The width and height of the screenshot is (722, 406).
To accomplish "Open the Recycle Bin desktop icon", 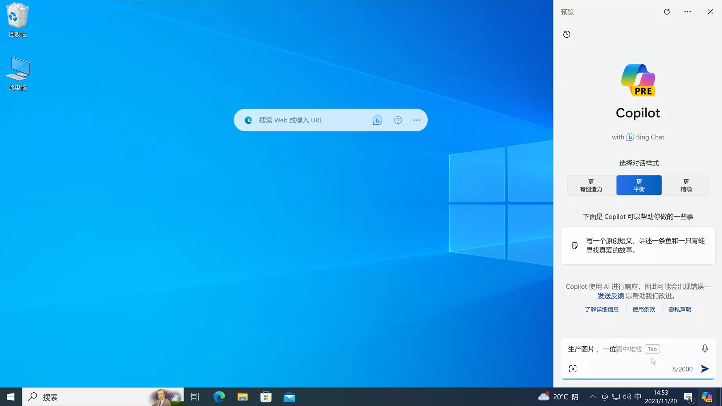I will 18,20.
